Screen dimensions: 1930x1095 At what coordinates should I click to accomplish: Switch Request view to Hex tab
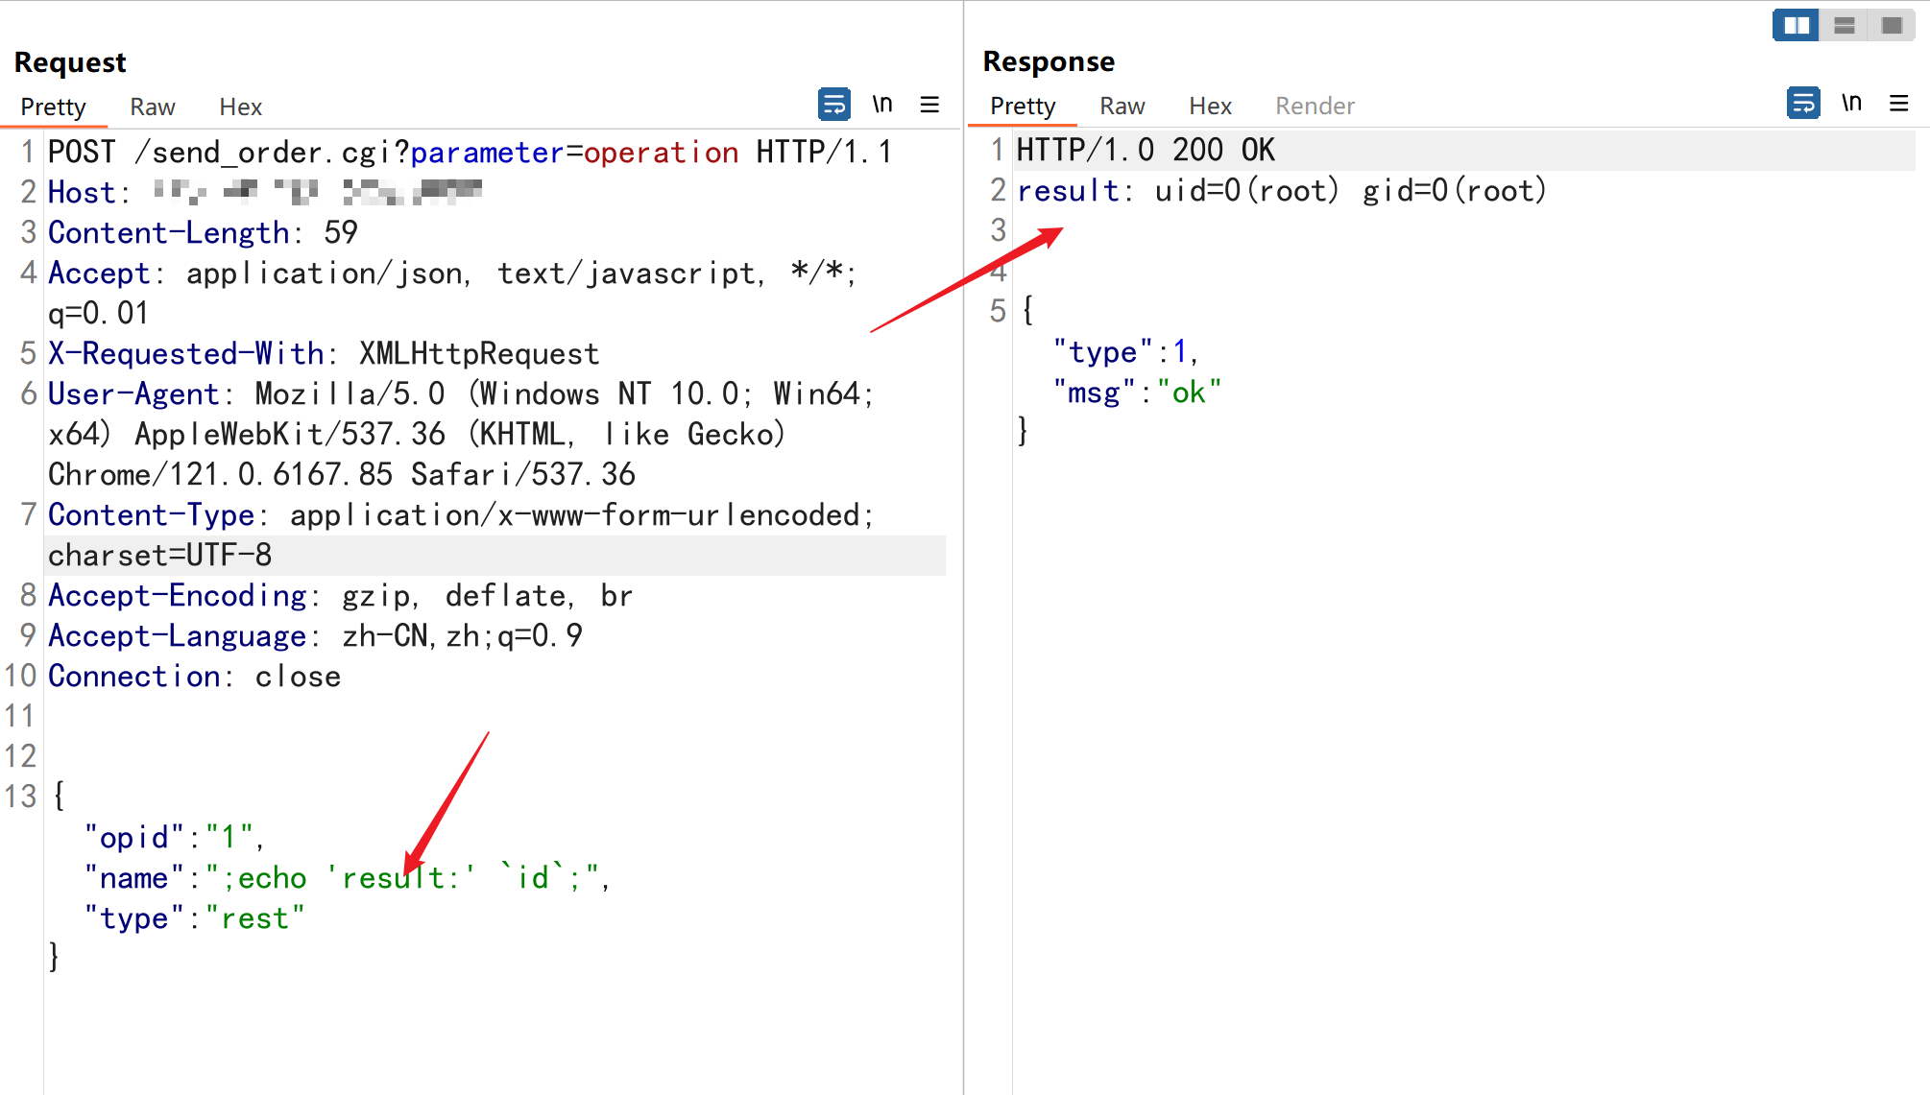240,107
